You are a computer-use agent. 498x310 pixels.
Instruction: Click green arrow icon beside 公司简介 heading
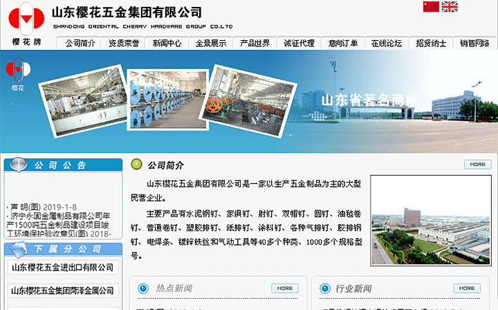[137, 165]
